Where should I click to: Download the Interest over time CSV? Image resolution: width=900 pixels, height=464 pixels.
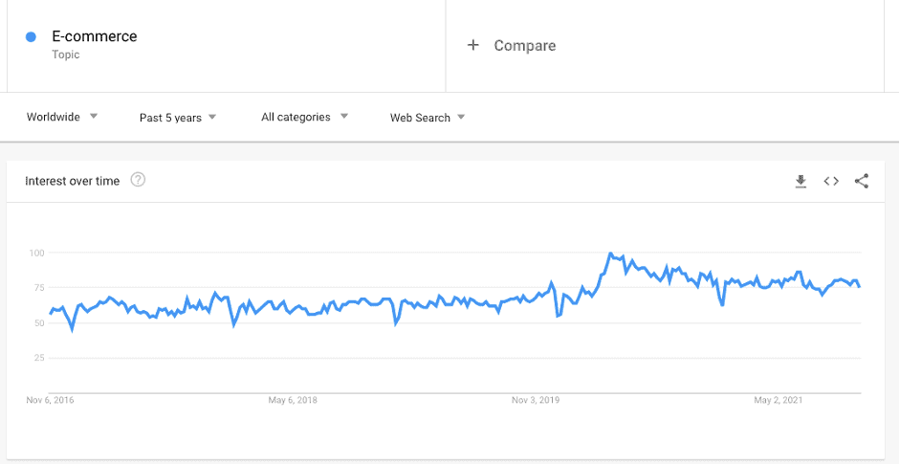click(801, 182)
